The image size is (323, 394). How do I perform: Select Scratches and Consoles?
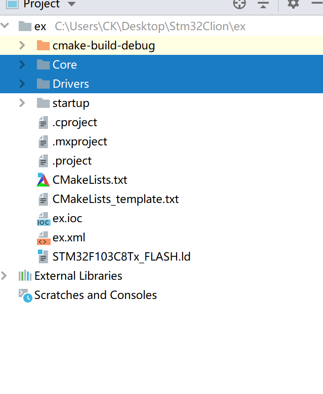pyautogui.click(x=95, y=295)
